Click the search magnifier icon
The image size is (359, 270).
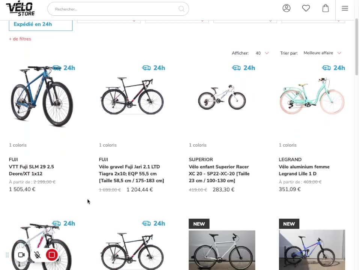pos(181,9)
